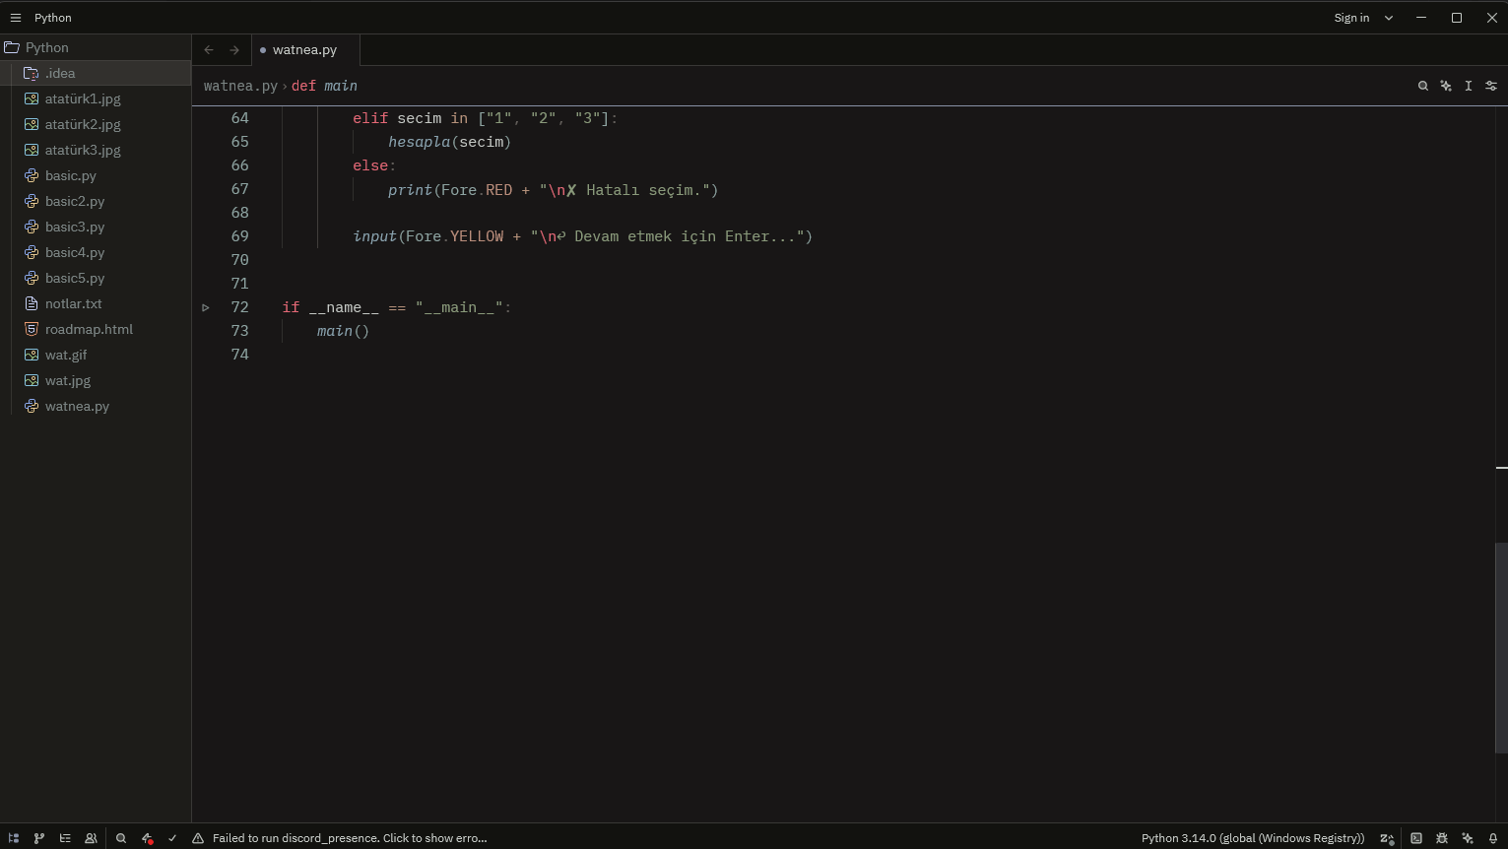This screenshot has width=1508, height=849.
Task: Toggle selections menu cursor icon
Action: pos(1469,86)
